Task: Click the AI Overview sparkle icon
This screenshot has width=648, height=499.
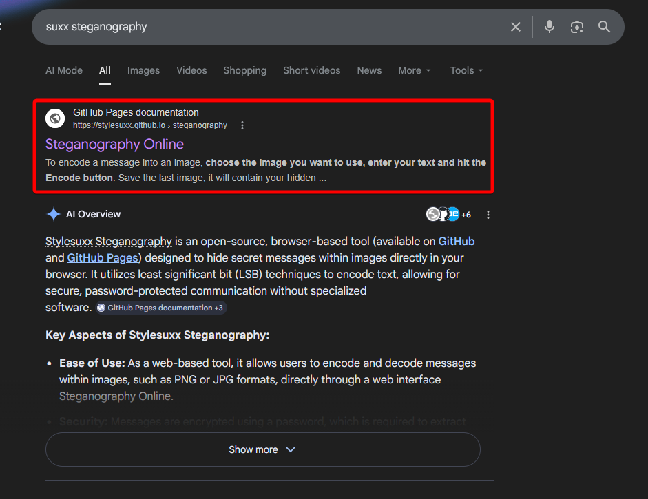Action: (x=53, y=214)
